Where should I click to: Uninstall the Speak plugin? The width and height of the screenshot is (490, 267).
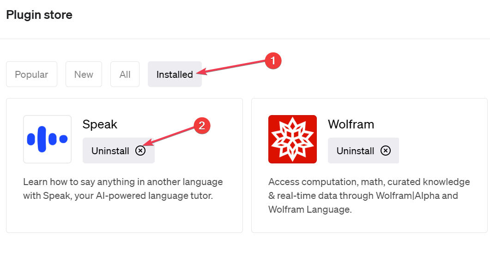click(x=118, y=151)
